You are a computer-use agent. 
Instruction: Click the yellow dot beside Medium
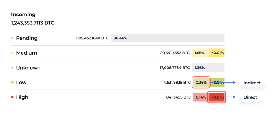pos(12,53)
